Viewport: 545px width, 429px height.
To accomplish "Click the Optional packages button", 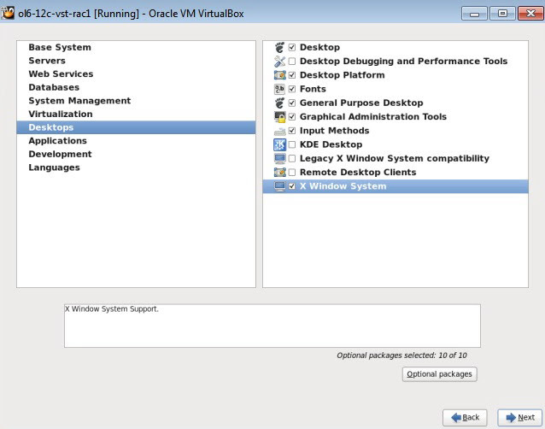I will pos(439,374).
